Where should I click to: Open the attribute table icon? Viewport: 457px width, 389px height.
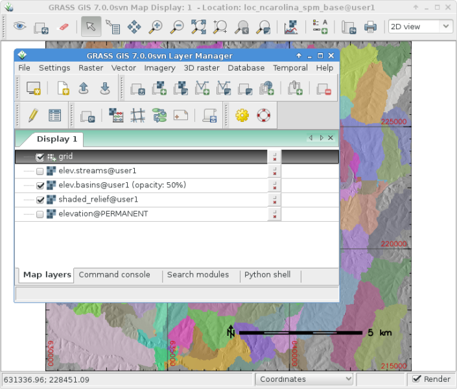click(54, 115)
